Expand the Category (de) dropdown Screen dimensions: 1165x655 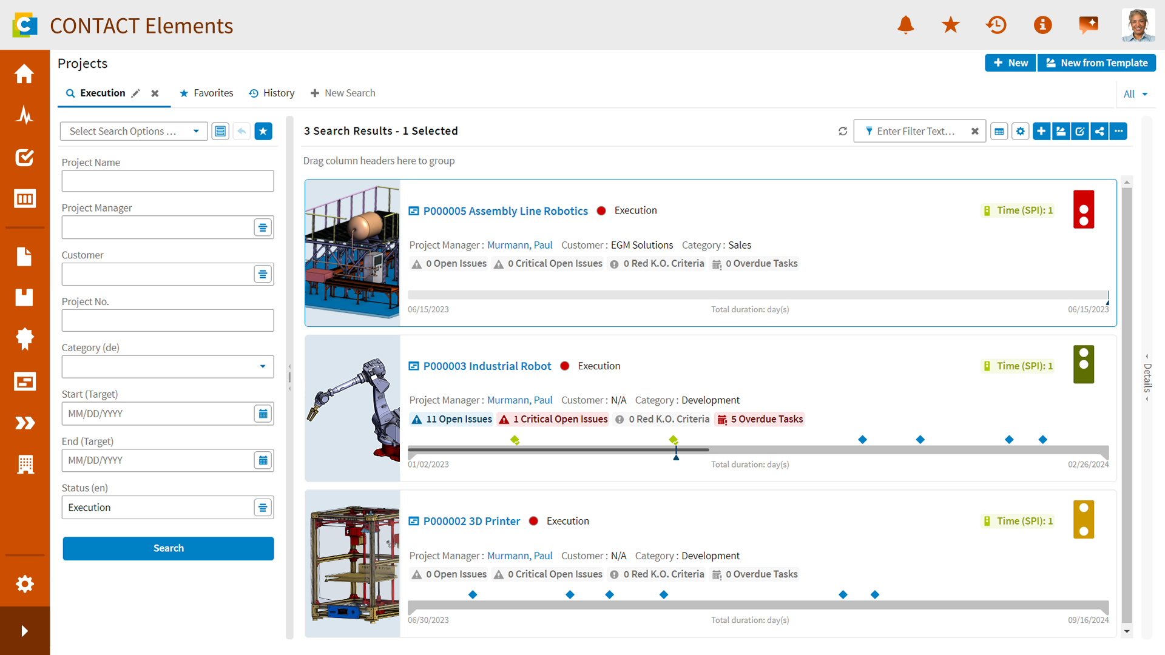pos(263,366)
